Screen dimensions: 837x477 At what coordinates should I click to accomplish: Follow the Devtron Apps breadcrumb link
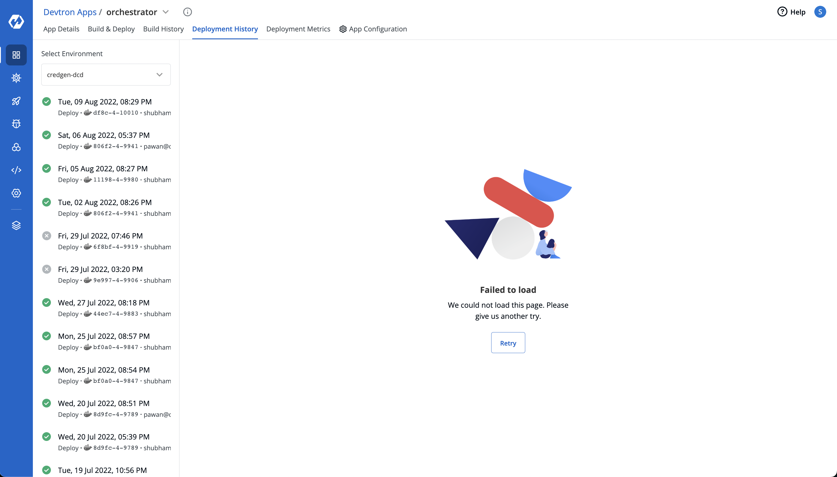(x=70, y=12)
